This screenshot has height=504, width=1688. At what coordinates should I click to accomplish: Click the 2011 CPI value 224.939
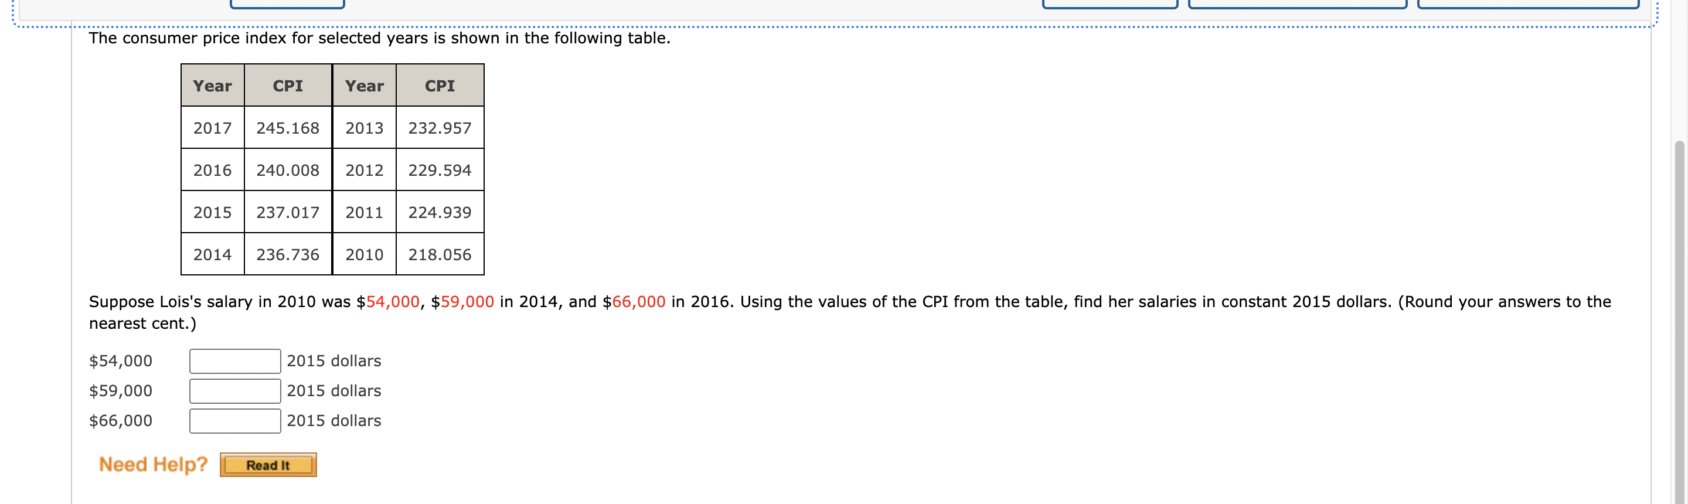(x=440, y=212)
